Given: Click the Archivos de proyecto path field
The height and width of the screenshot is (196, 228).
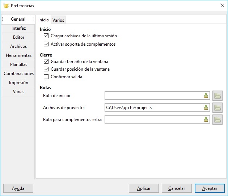Looking at the screenshot, I should [x=157, y=108].
